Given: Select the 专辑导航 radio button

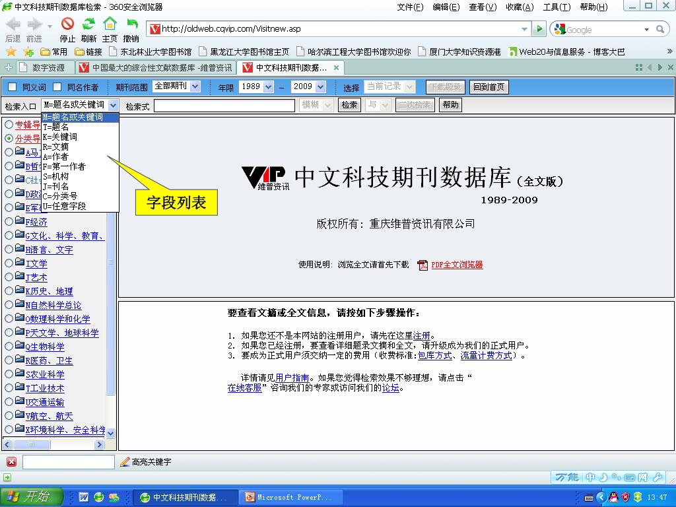Looking at the screenshot, I should click(x=9, y=125).
